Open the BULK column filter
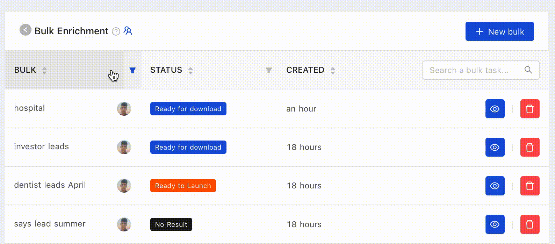The width and height of the screenshot is (555, 244). pos(132,70)
